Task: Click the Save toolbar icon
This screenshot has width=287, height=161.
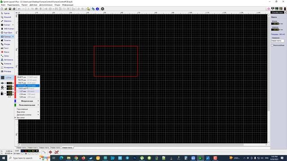Action: 10,9
